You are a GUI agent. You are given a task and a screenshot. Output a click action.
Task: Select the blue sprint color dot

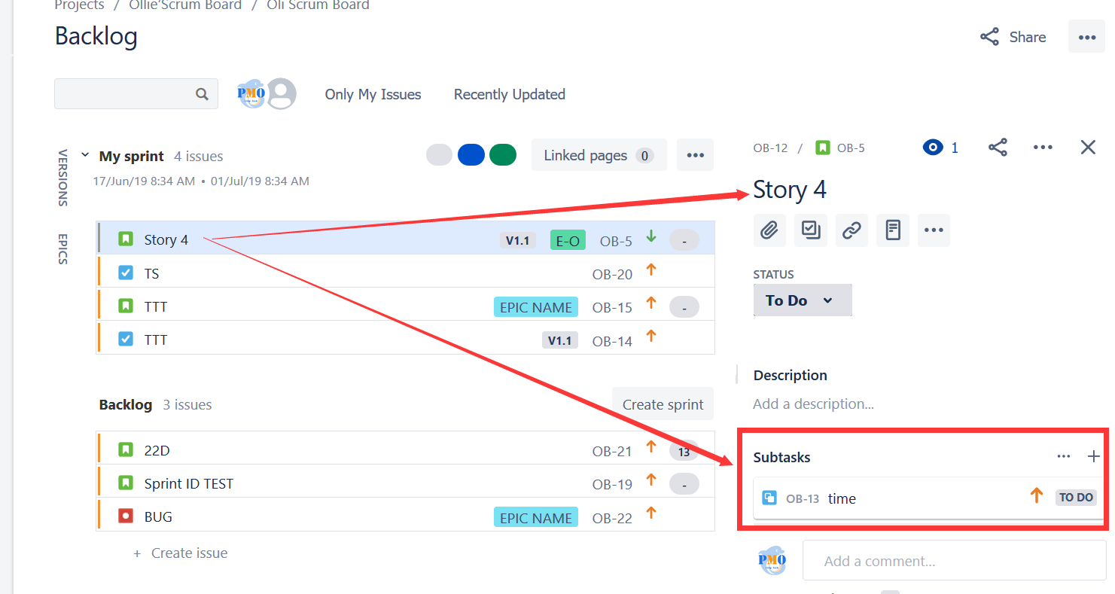(471, 154)
